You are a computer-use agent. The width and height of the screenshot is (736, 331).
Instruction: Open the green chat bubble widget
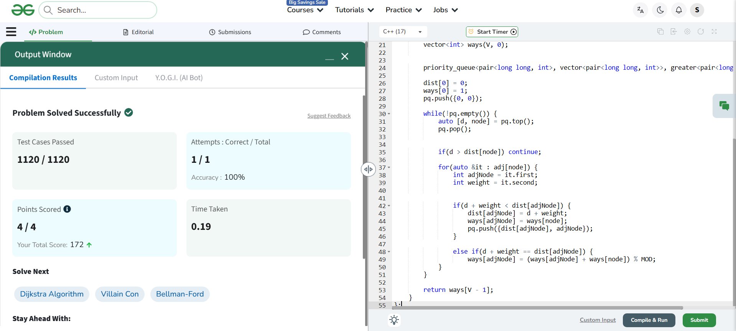(724, 106)
